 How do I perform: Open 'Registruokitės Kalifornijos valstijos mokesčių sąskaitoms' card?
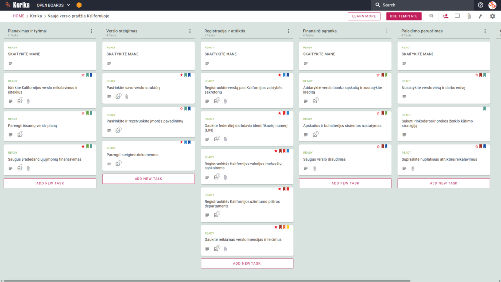(247, 166)
